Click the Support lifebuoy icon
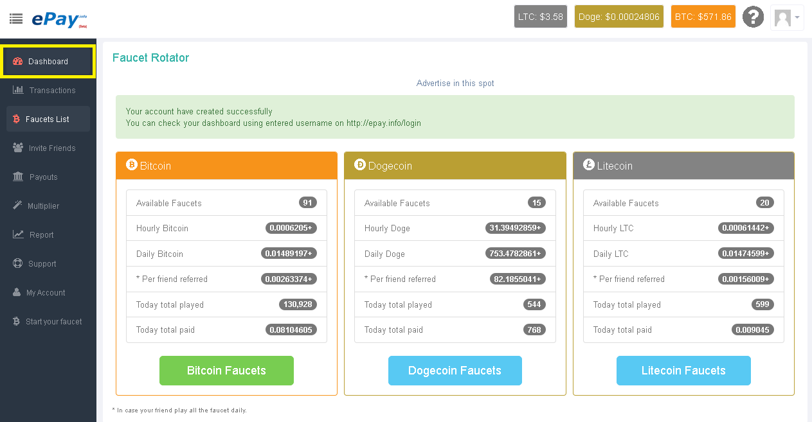 (x=17, y=264)
